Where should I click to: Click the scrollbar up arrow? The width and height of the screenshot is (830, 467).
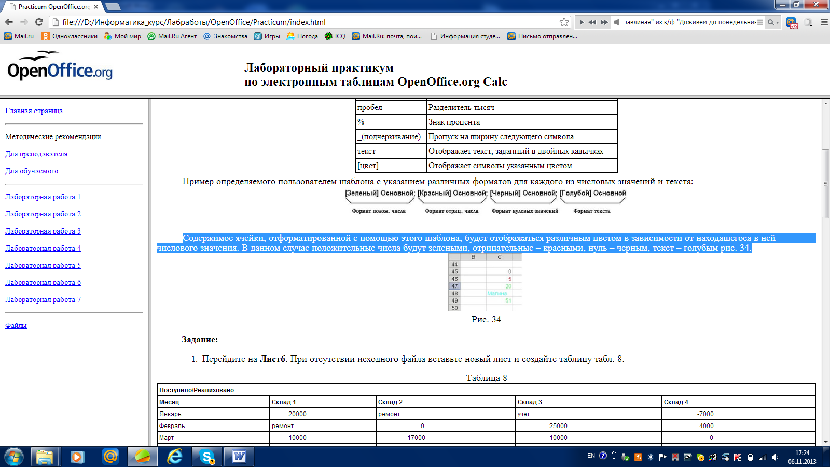click(x=825, y=103)
